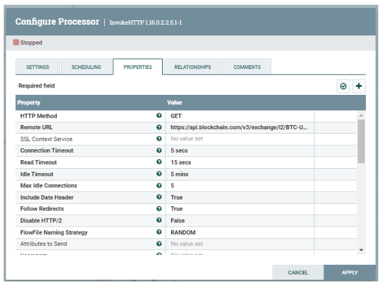Click the scrollbar down arrow
This screenshot has width=382, height=287.
click(x=361, y=250)
